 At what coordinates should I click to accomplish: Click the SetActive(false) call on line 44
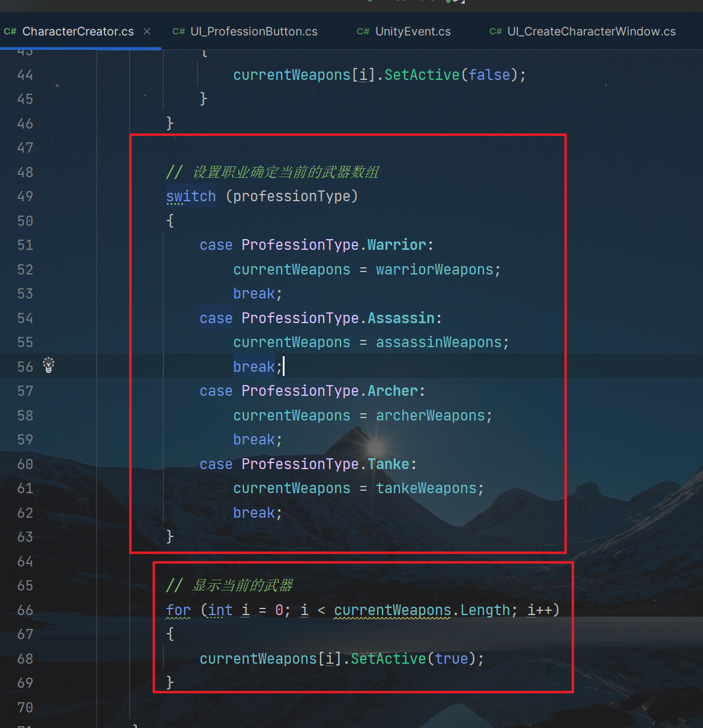click(421, 75)
